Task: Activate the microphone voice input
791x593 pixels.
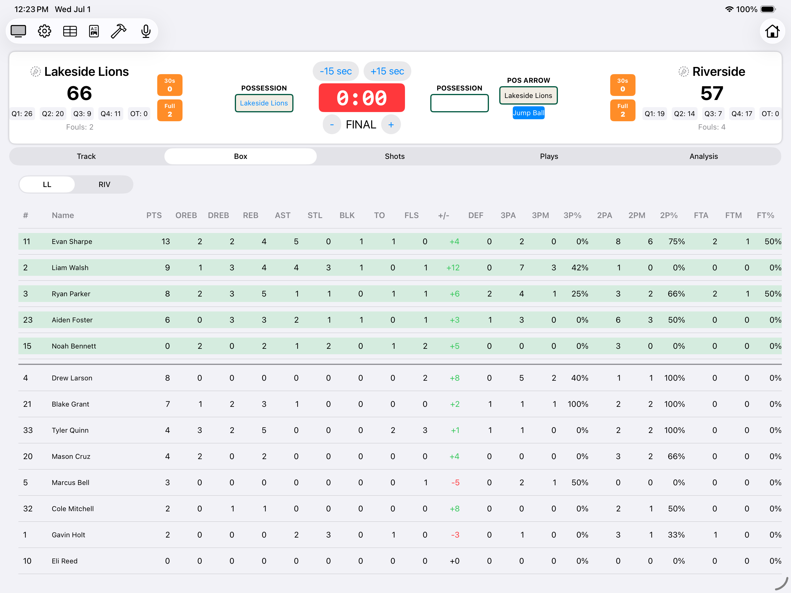Action: point(146,31)
